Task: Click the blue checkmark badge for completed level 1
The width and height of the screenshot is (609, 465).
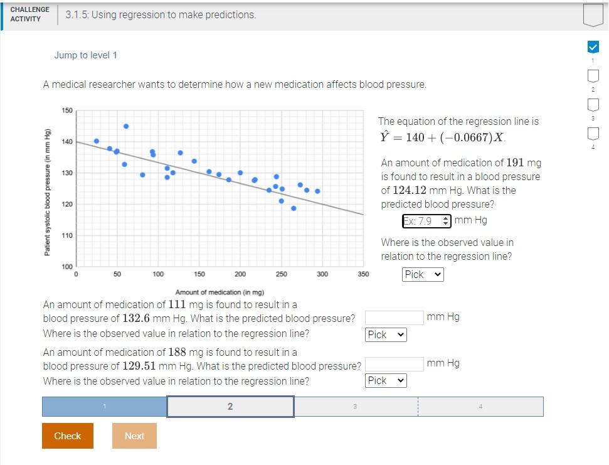Action: click(592, 46)
